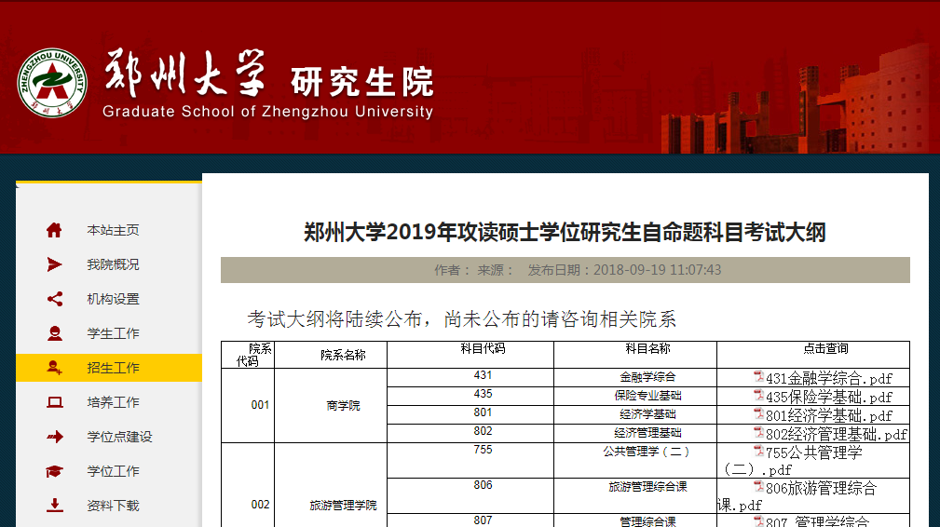
Task: Click the arrow icon beside 我院概况
Action: (x=54, y=264)
